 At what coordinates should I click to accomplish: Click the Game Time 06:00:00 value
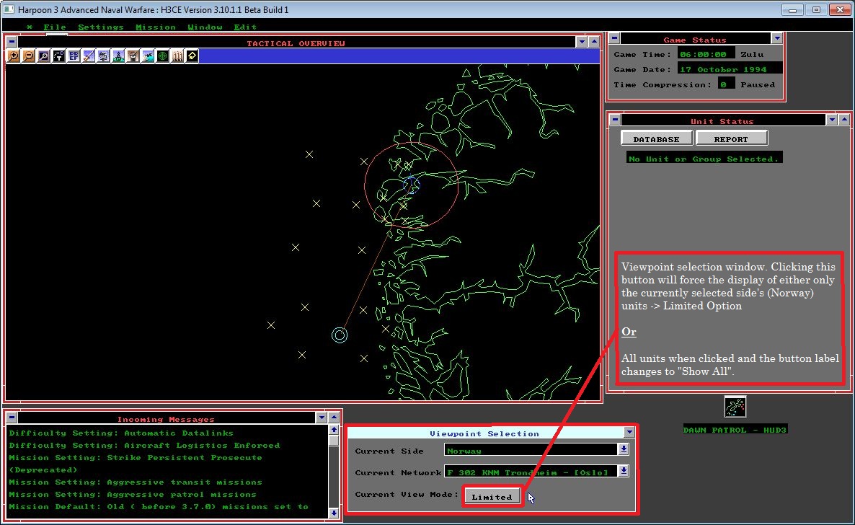(706, 53)
